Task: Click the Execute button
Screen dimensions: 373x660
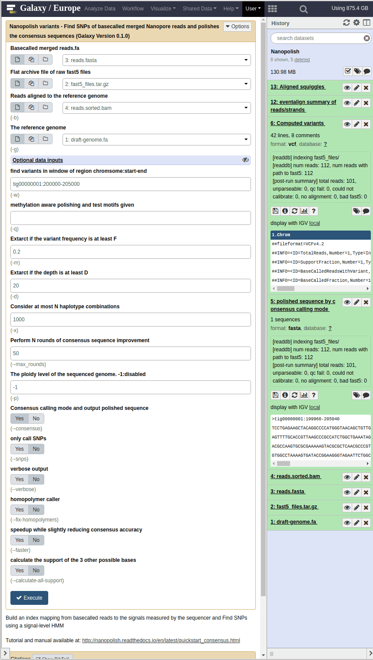Action: coord(29,598)
